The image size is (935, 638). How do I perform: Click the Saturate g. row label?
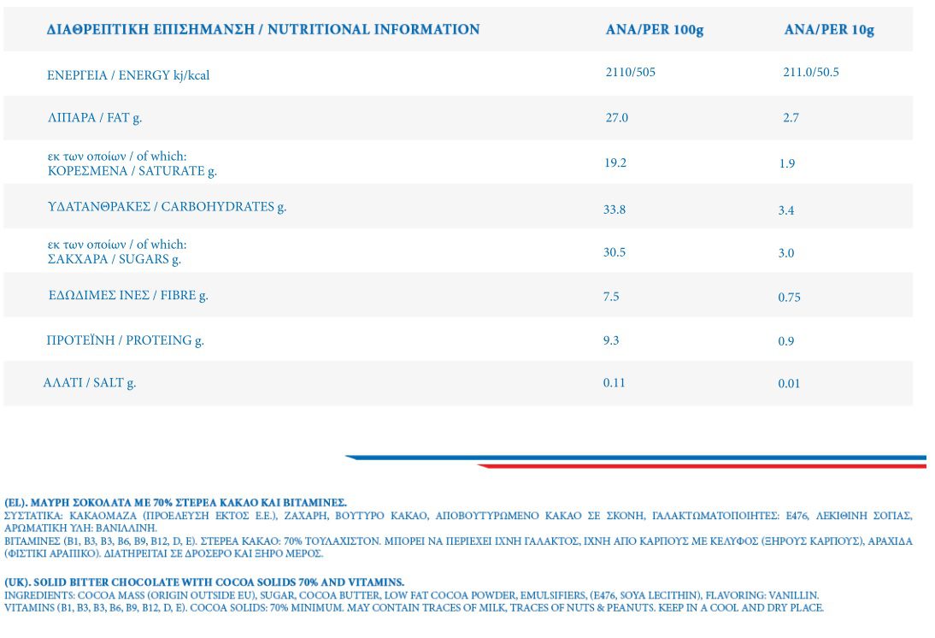click(132, 170)
